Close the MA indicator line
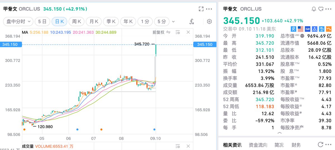 (188, 32)
